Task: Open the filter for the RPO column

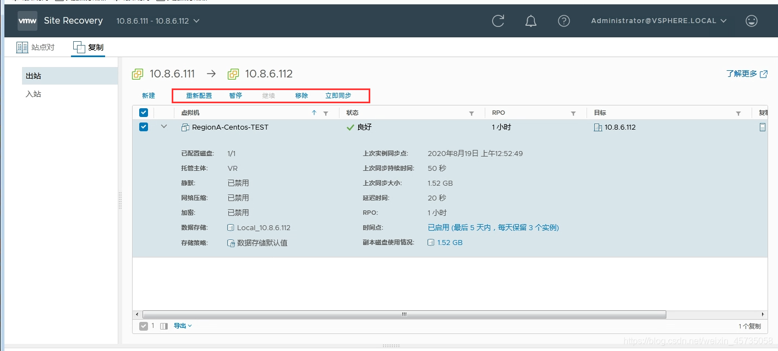Action: pos(573,113)
